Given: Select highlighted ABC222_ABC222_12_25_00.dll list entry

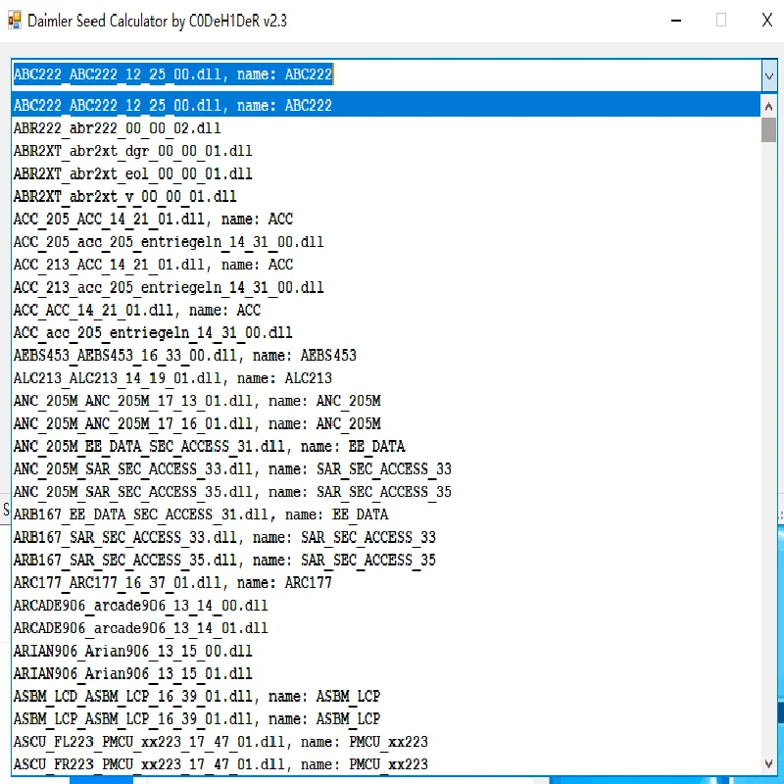Looking at the screenshot, I should [x=385, y=106].
